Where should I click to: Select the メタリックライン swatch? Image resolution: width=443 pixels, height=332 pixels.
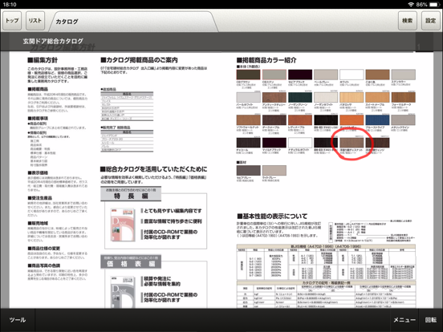click(404, 120)
